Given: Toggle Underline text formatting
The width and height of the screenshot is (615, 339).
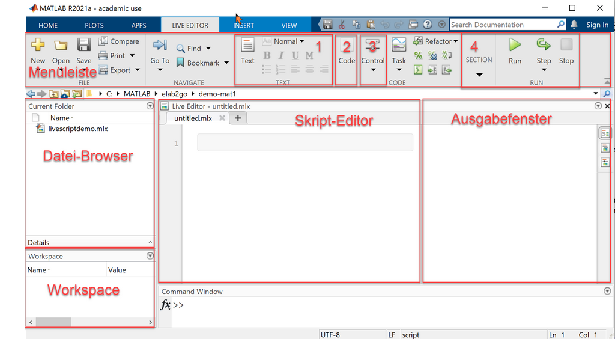Looking at the screenshot, I should [295, 56].
